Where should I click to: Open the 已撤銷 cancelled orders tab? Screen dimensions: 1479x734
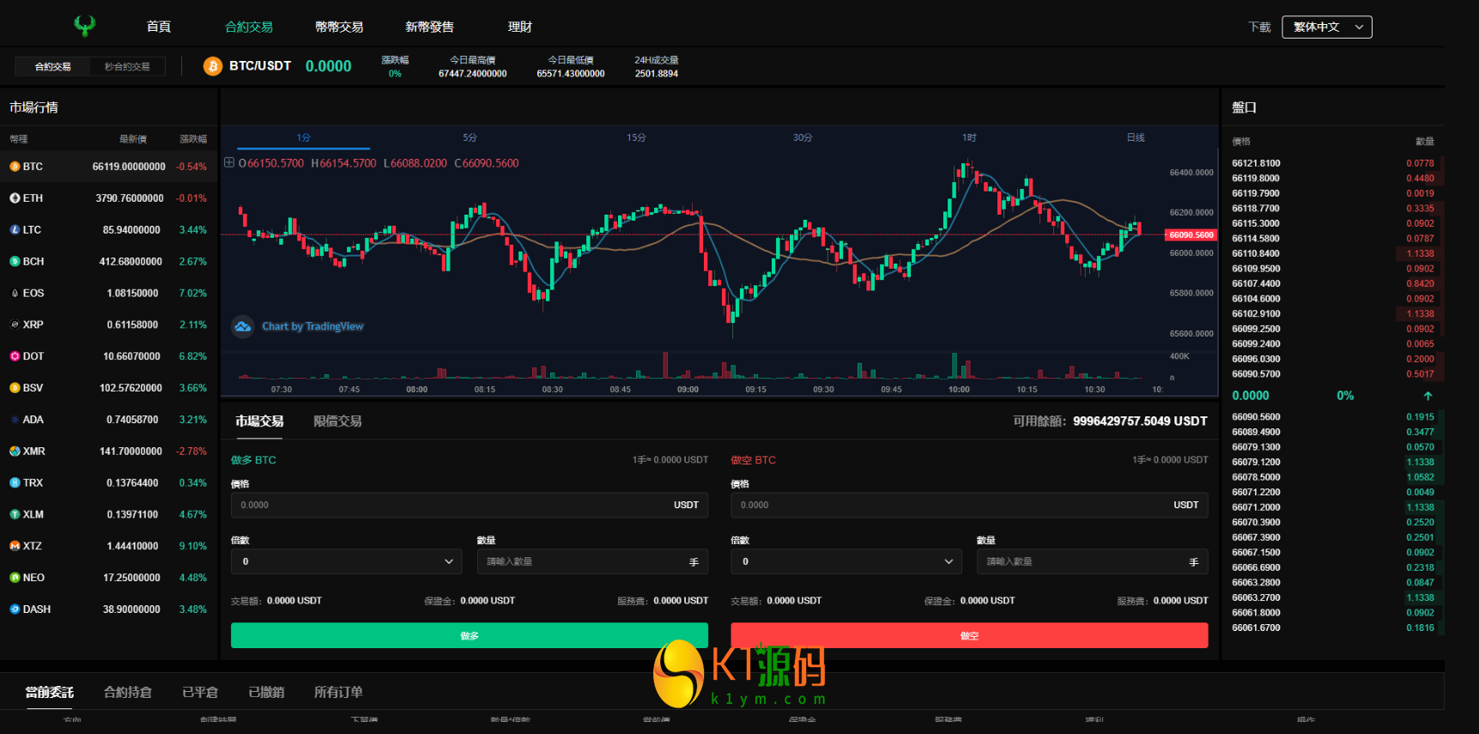[x=266, y=692]
